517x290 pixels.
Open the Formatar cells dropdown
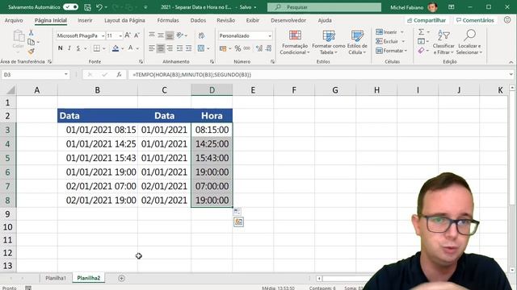(391, 51)
